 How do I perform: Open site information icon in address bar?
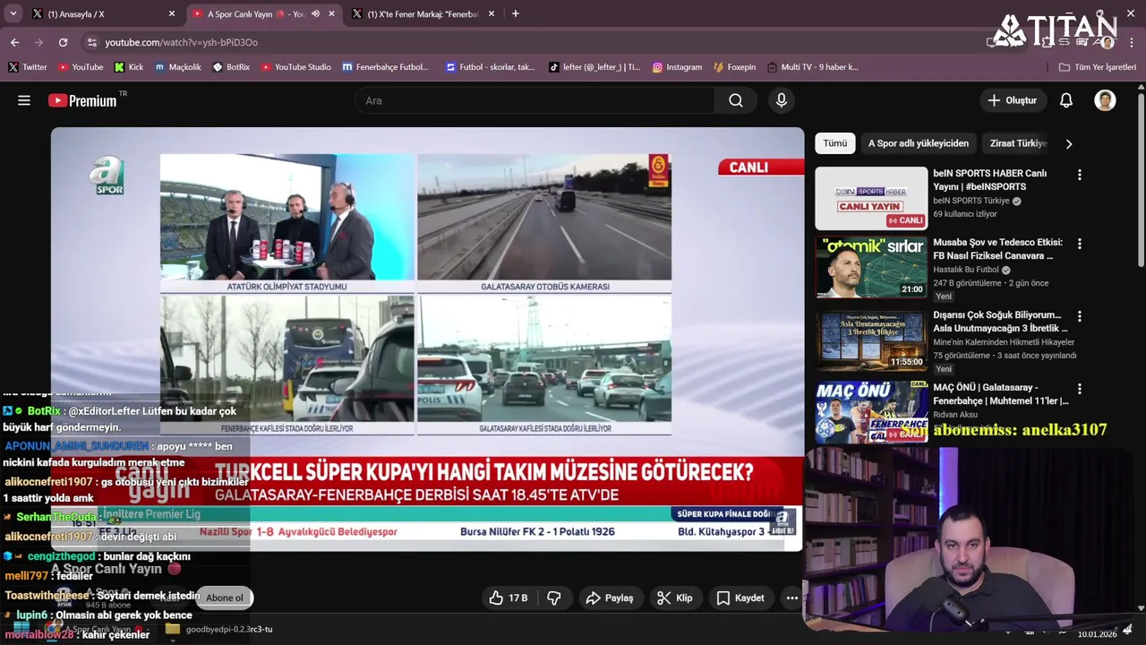point(91,42)
